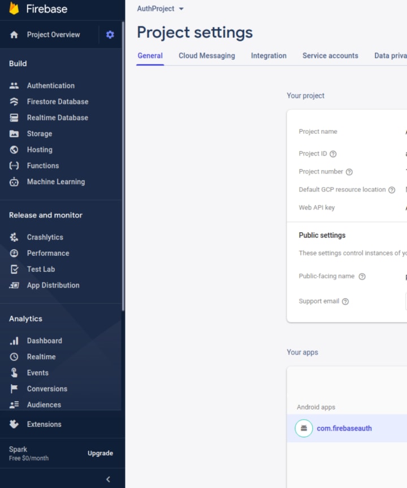Screen dimensions: 407x488
Task: Click the Public-facing name help icon
Action: point(362,276)
